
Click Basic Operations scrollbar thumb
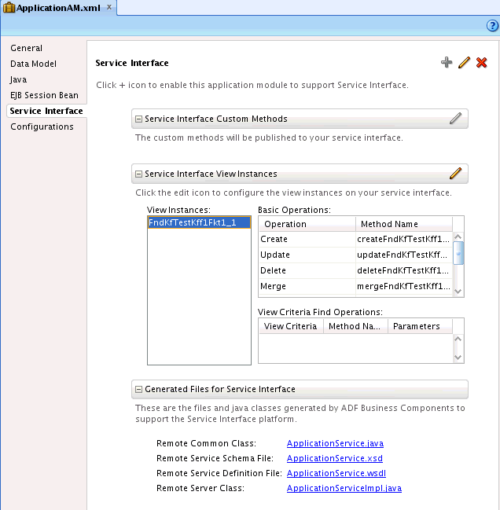click(x=458, y=253)
